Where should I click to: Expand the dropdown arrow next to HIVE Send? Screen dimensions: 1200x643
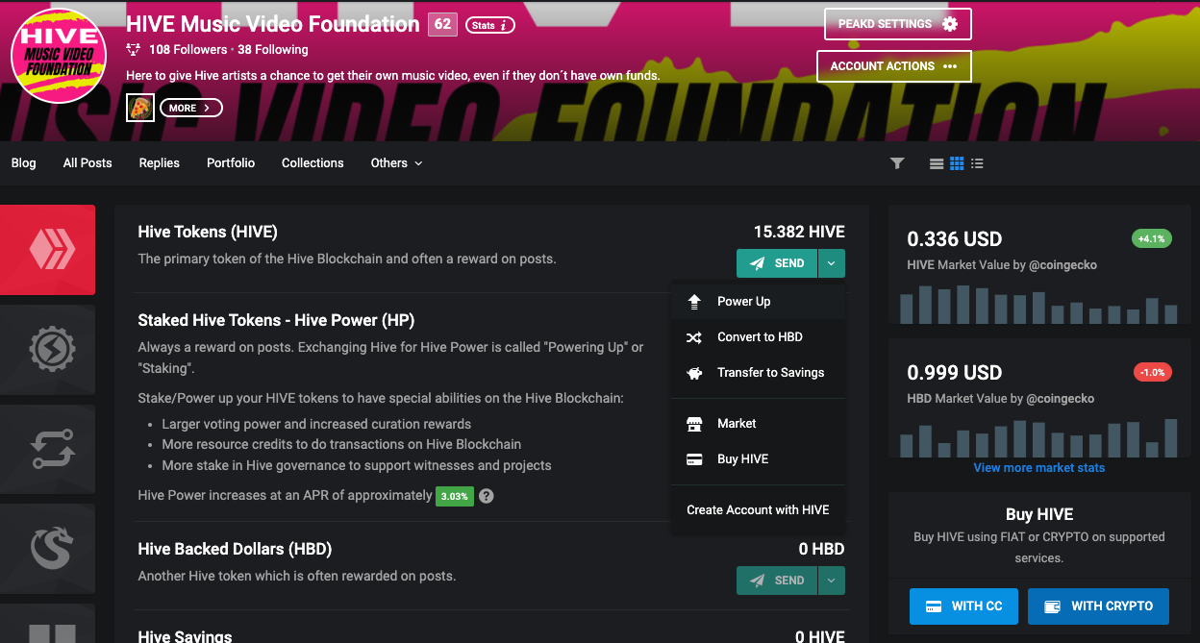pos(832,263)
